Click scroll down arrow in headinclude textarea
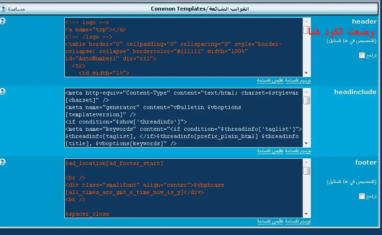 pos(307,143)
